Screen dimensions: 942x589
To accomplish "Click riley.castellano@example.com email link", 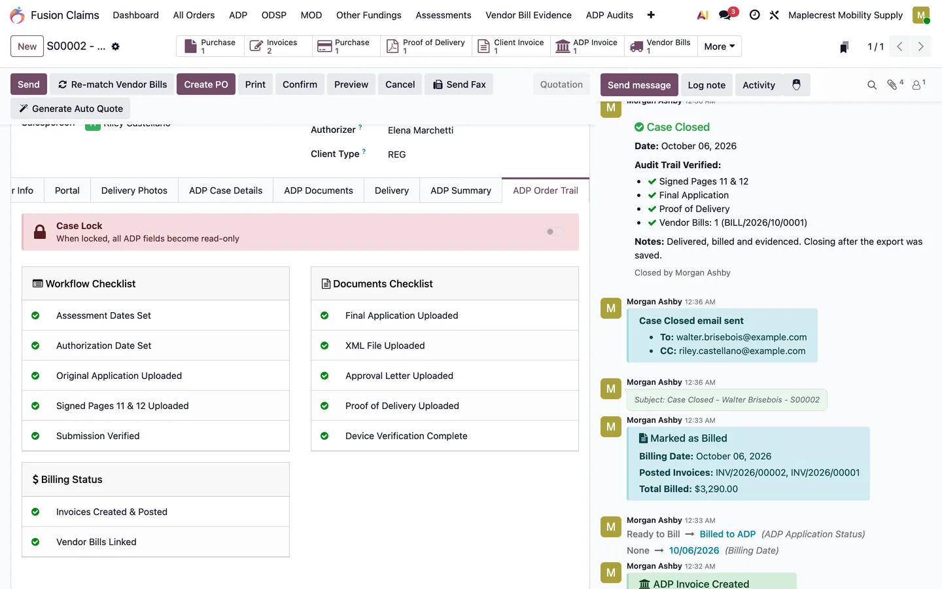I will coord(742,351).
